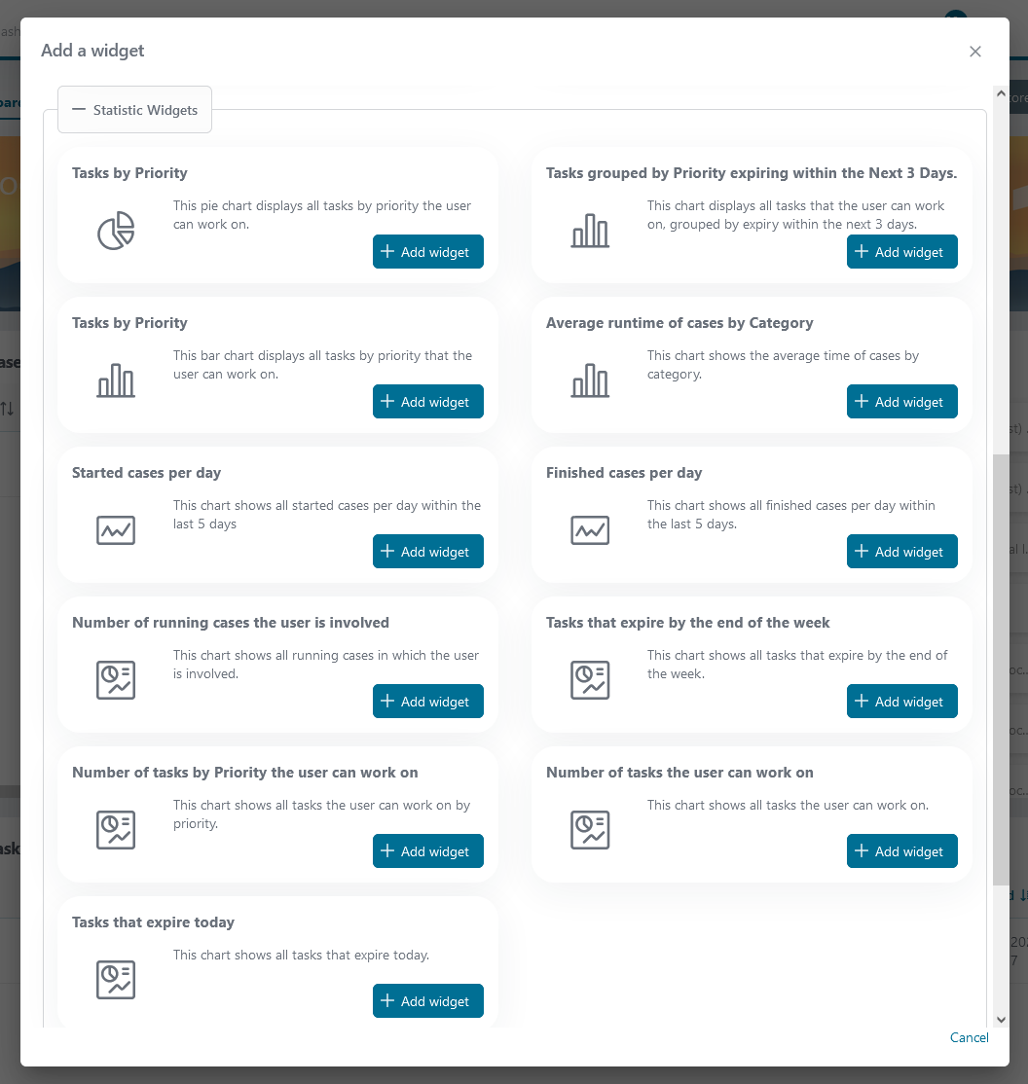
Task: Click title 'Number of tasks by Priority the user can work on'
Action: (x=245, y=773)
